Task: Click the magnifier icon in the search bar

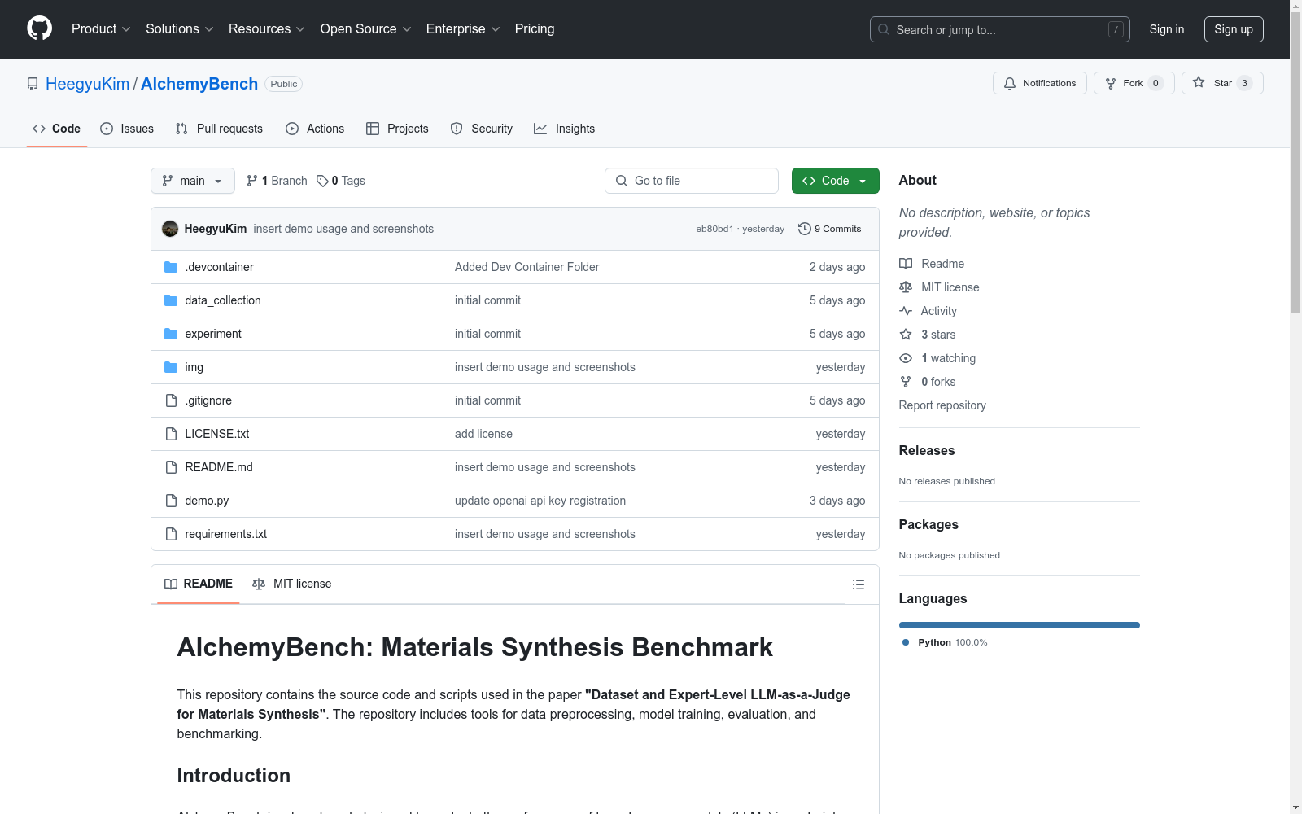Action: coord(884,29)
